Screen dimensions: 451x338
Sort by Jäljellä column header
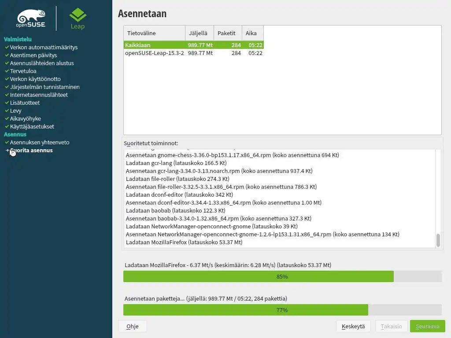(x=200, y=33)
